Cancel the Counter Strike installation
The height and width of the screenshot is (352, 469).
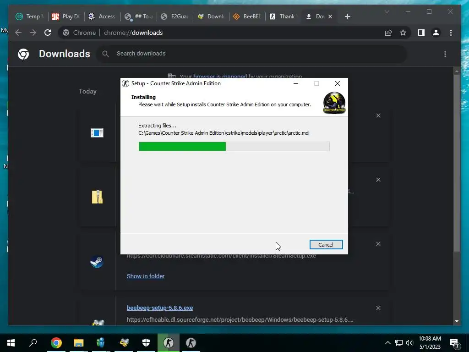(326, 245)
